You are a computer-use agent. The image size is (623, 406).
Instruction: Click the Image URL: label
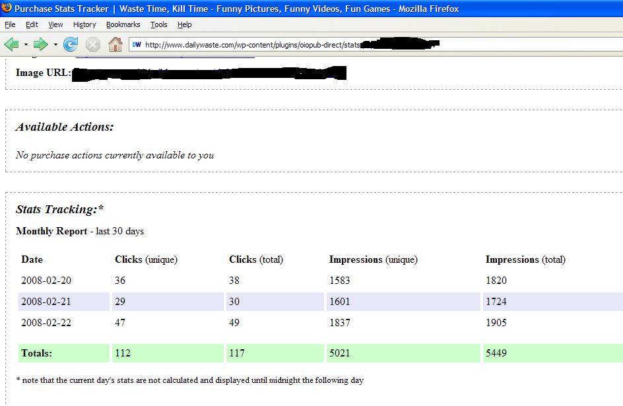coord(44,73)
